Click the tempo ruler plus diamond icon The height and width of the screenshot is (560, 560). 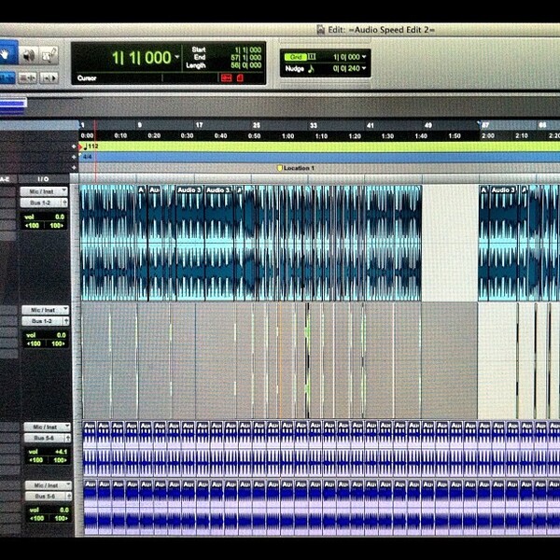(74, 147)
